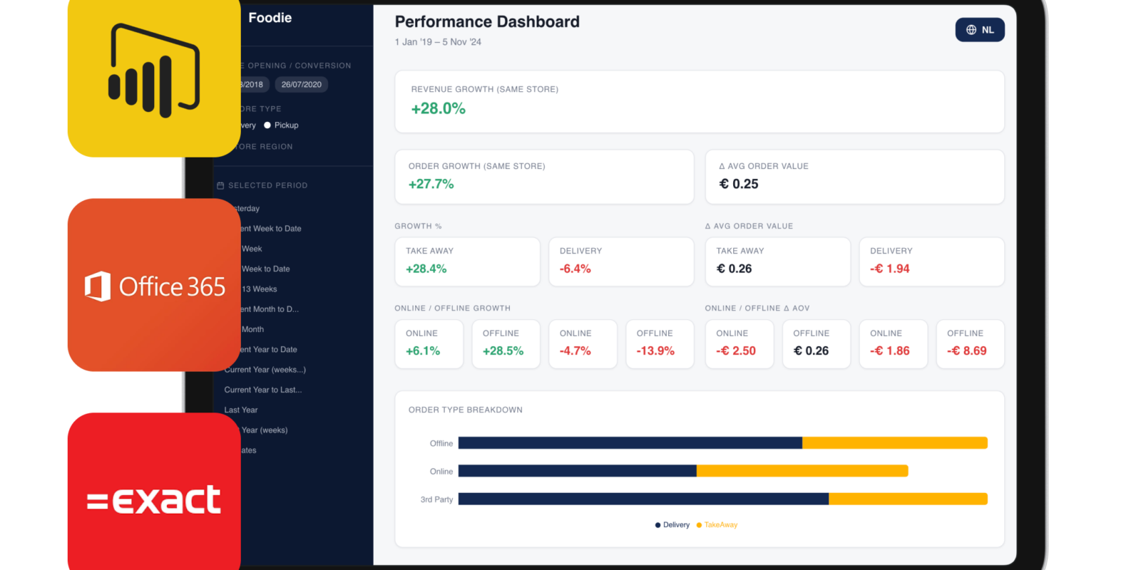Open the NL language selector

pos(980,30)
